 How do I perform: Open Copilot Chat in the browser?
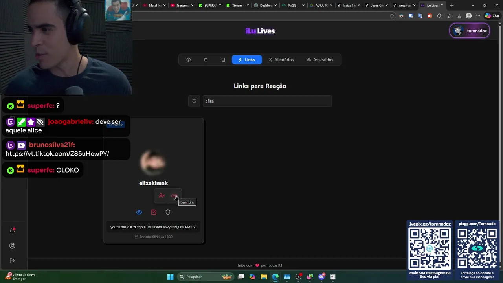click(x=493, y=16)
